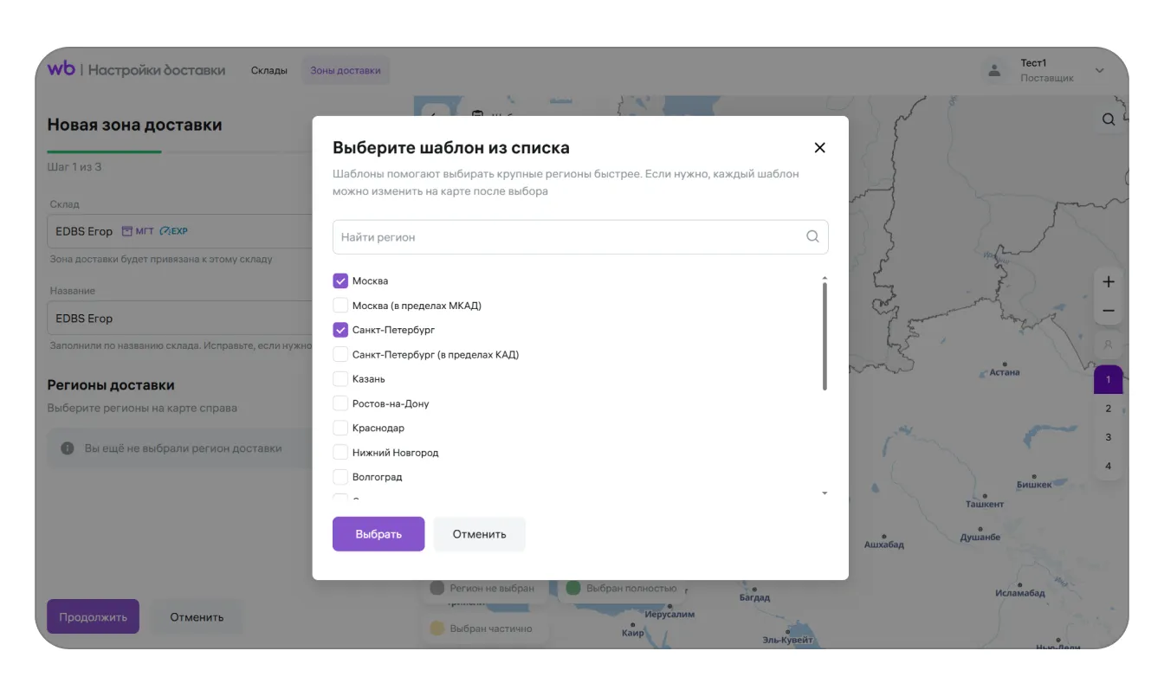Check the Казань checkbox

click(x=340, y=379)
